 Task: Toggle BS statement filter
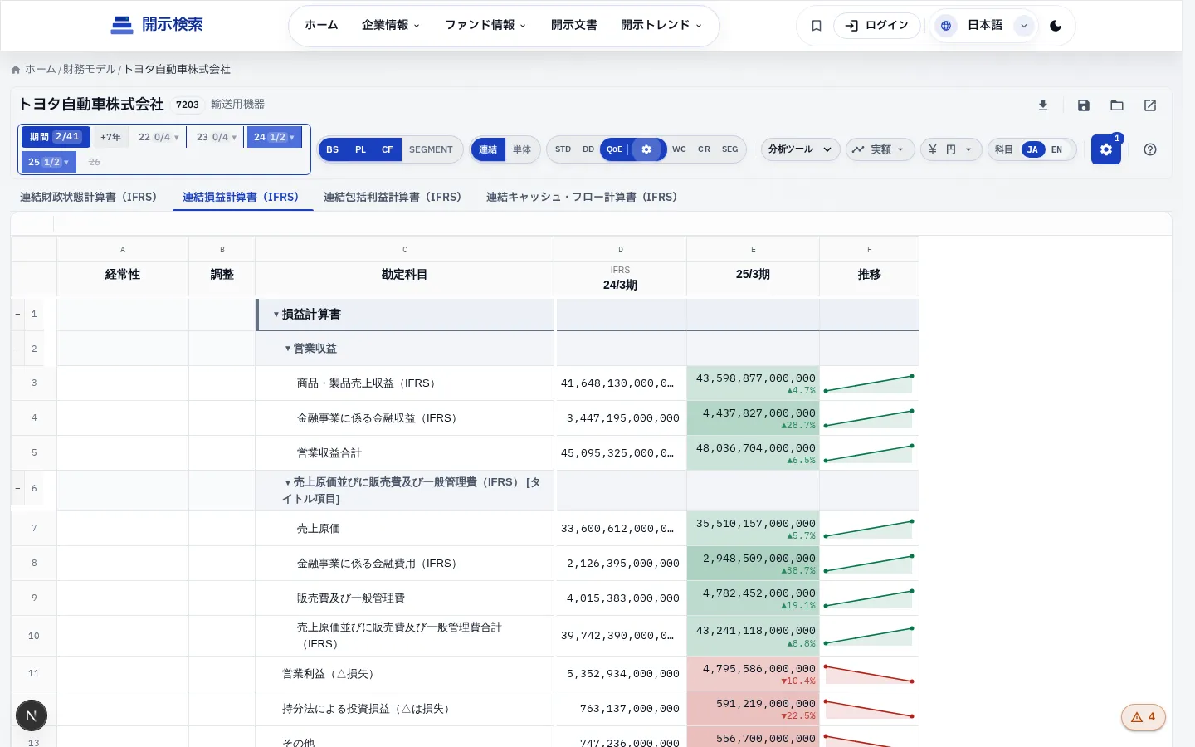[x=333, y=149]
